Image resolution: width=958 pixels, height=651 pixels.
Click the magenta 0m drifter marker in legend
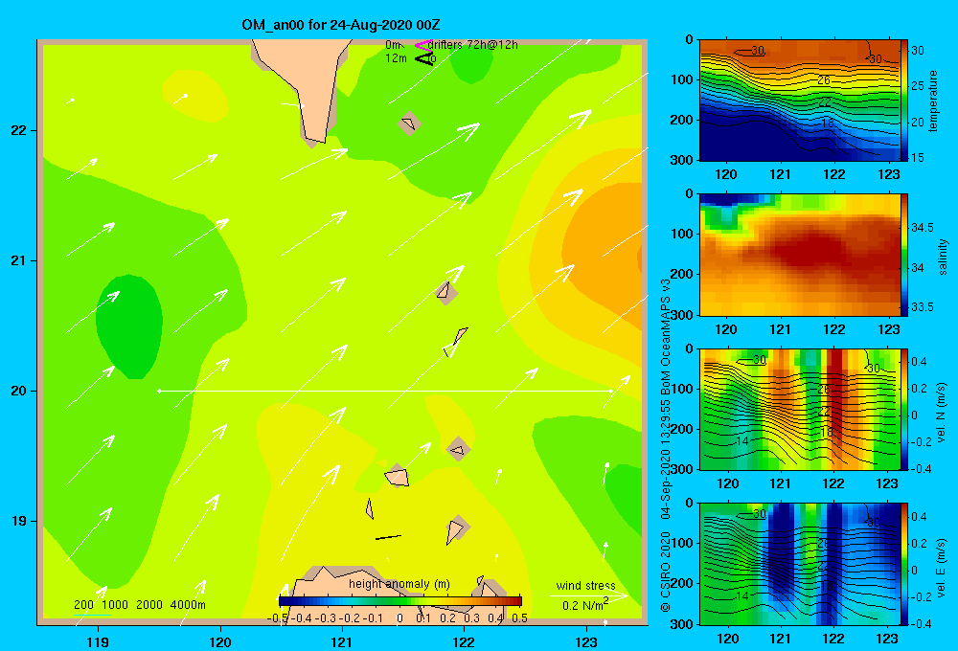[x=422, y=45]
